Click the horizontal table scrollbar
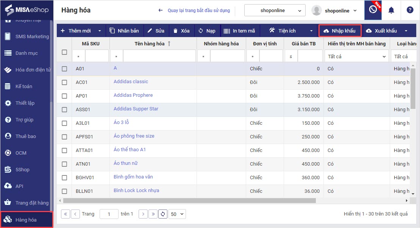The height and width of the screenshot is (228, 420). coord(189,200)
